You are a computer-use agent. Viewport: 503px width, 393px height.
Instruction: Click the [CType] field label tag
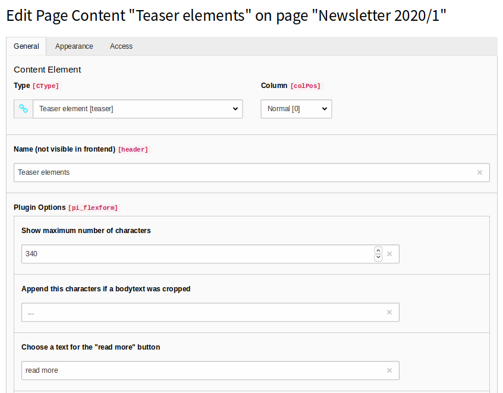tap(46, 86)
